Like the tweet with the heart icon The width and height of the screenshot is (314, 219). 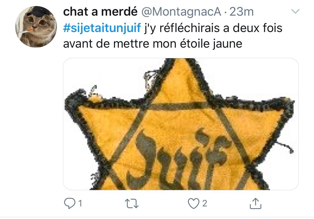(x=194, y=203)
